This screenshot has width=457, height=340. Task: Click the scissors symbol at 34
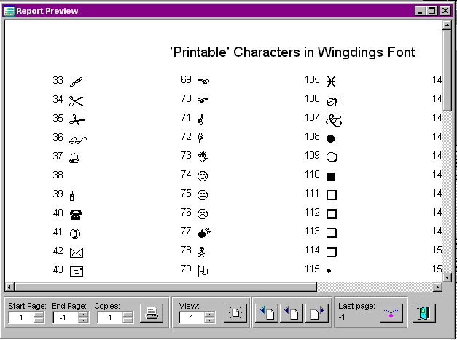tap(76, 101)
